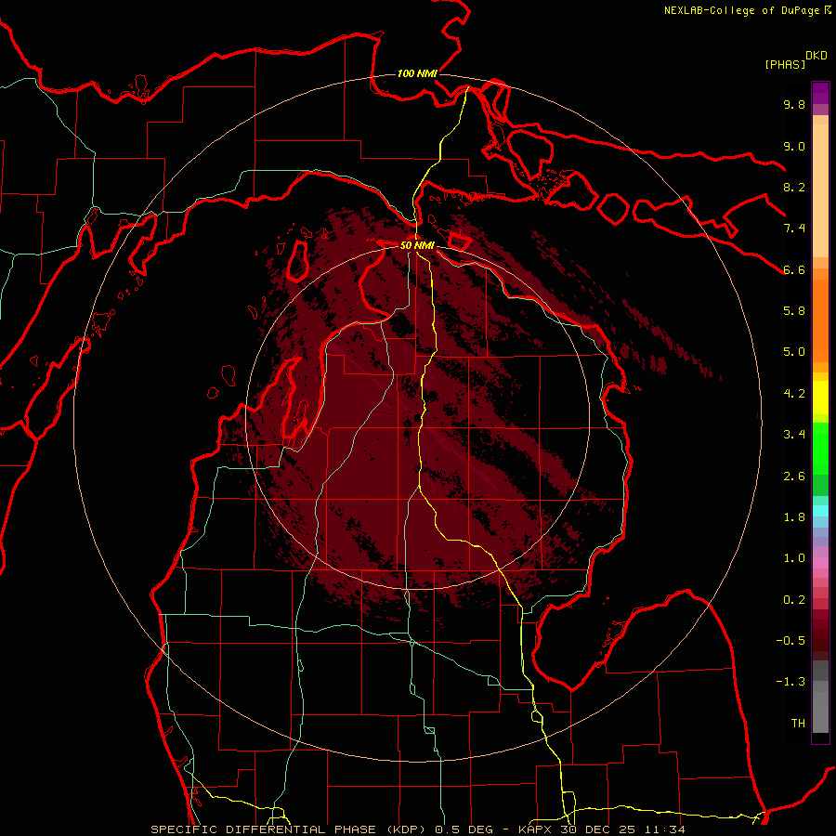Pick the yellow band of the color bar
The width and height of the screenshot is (836, 836).
point(820,398)
